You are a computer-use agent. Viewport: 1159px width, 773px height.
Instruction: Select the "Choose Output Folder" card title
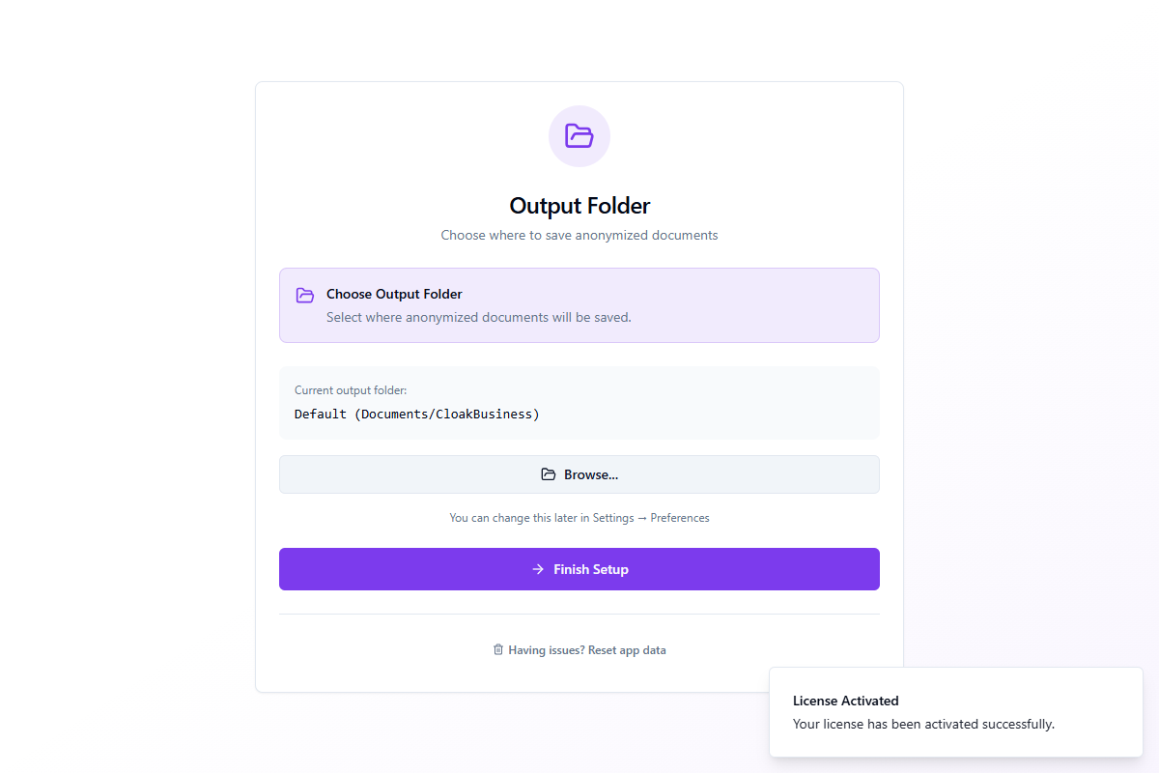394,294
